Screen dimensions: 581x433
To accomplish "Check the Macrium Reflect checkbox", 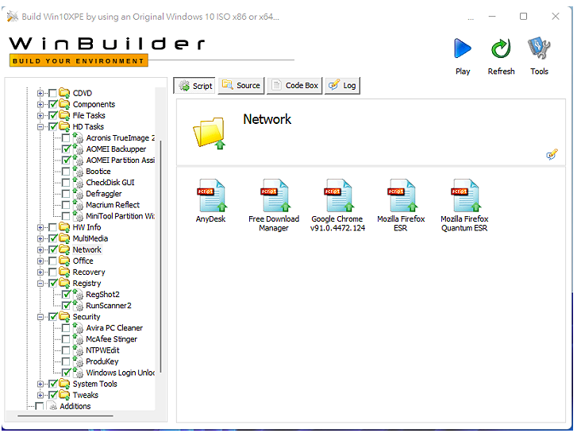I will (66, 205).
